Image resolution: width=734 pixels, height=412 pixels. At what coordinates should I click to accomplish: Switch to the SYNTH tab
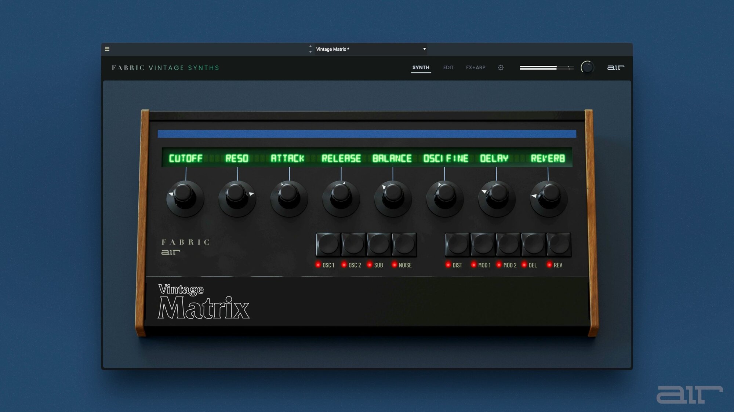click(421, 68)
